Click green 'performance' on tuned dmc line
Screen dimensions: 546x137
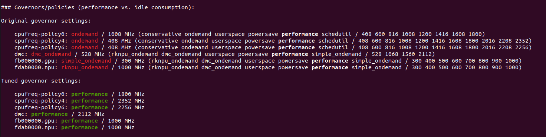click(x=49, y=114)
